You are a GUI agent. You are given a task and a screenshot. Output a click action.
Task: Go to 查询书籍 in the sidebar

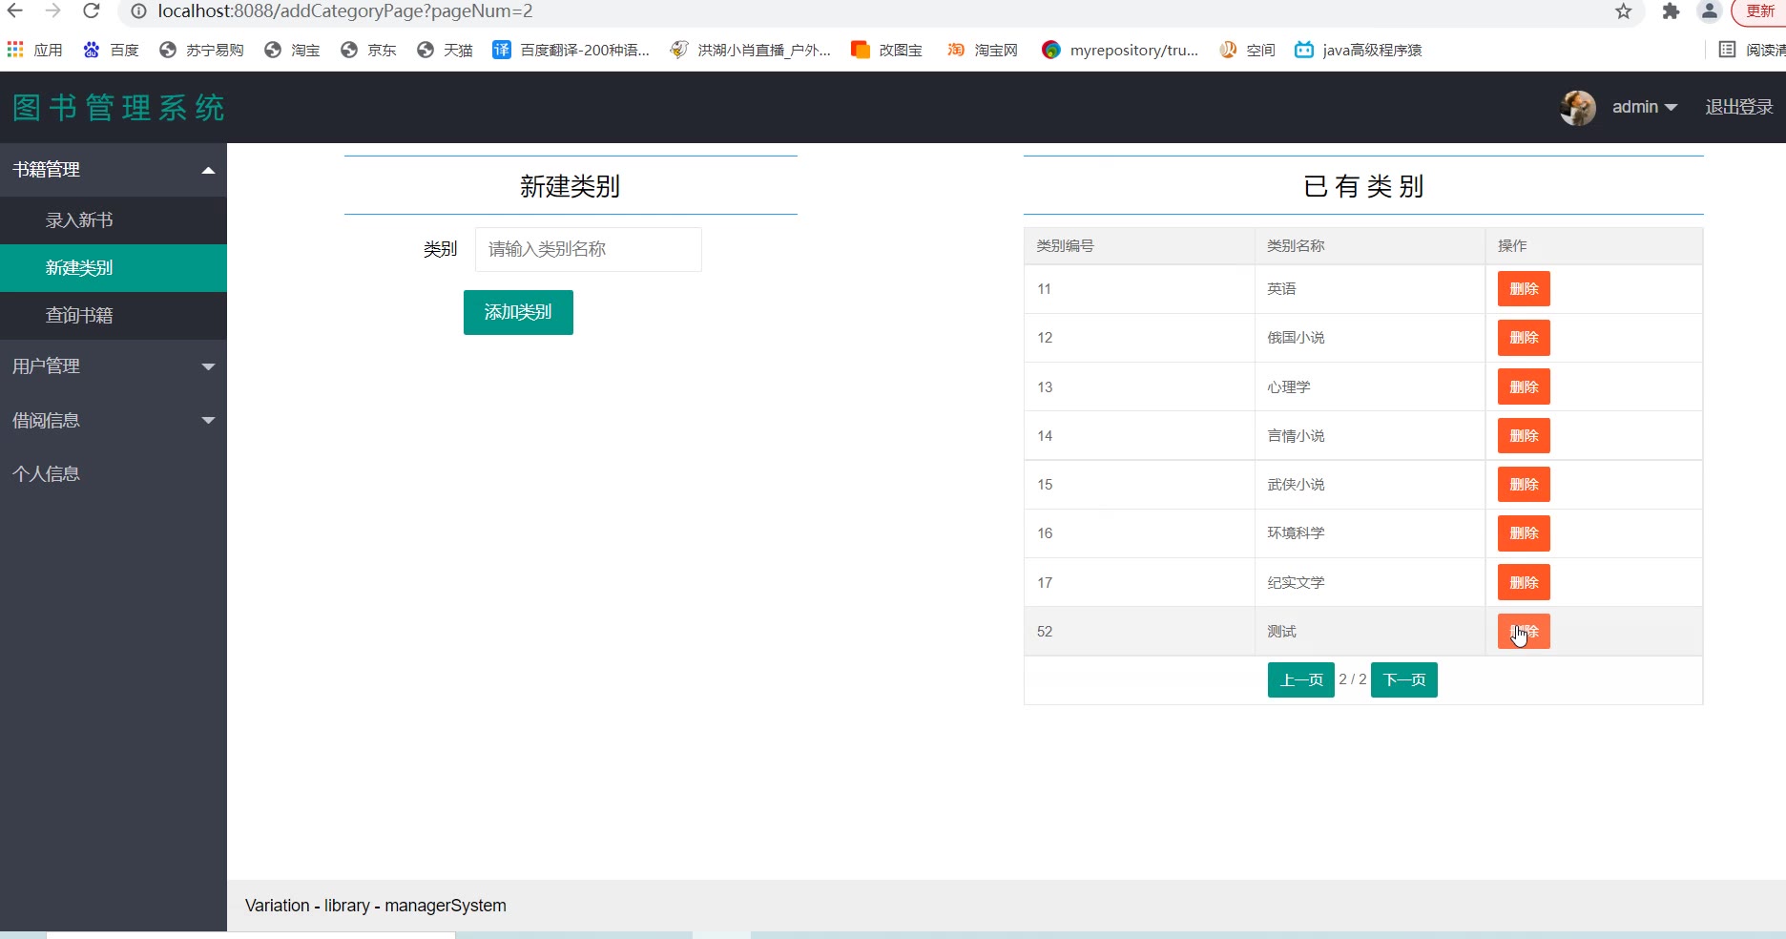click(x=79, y=315)
